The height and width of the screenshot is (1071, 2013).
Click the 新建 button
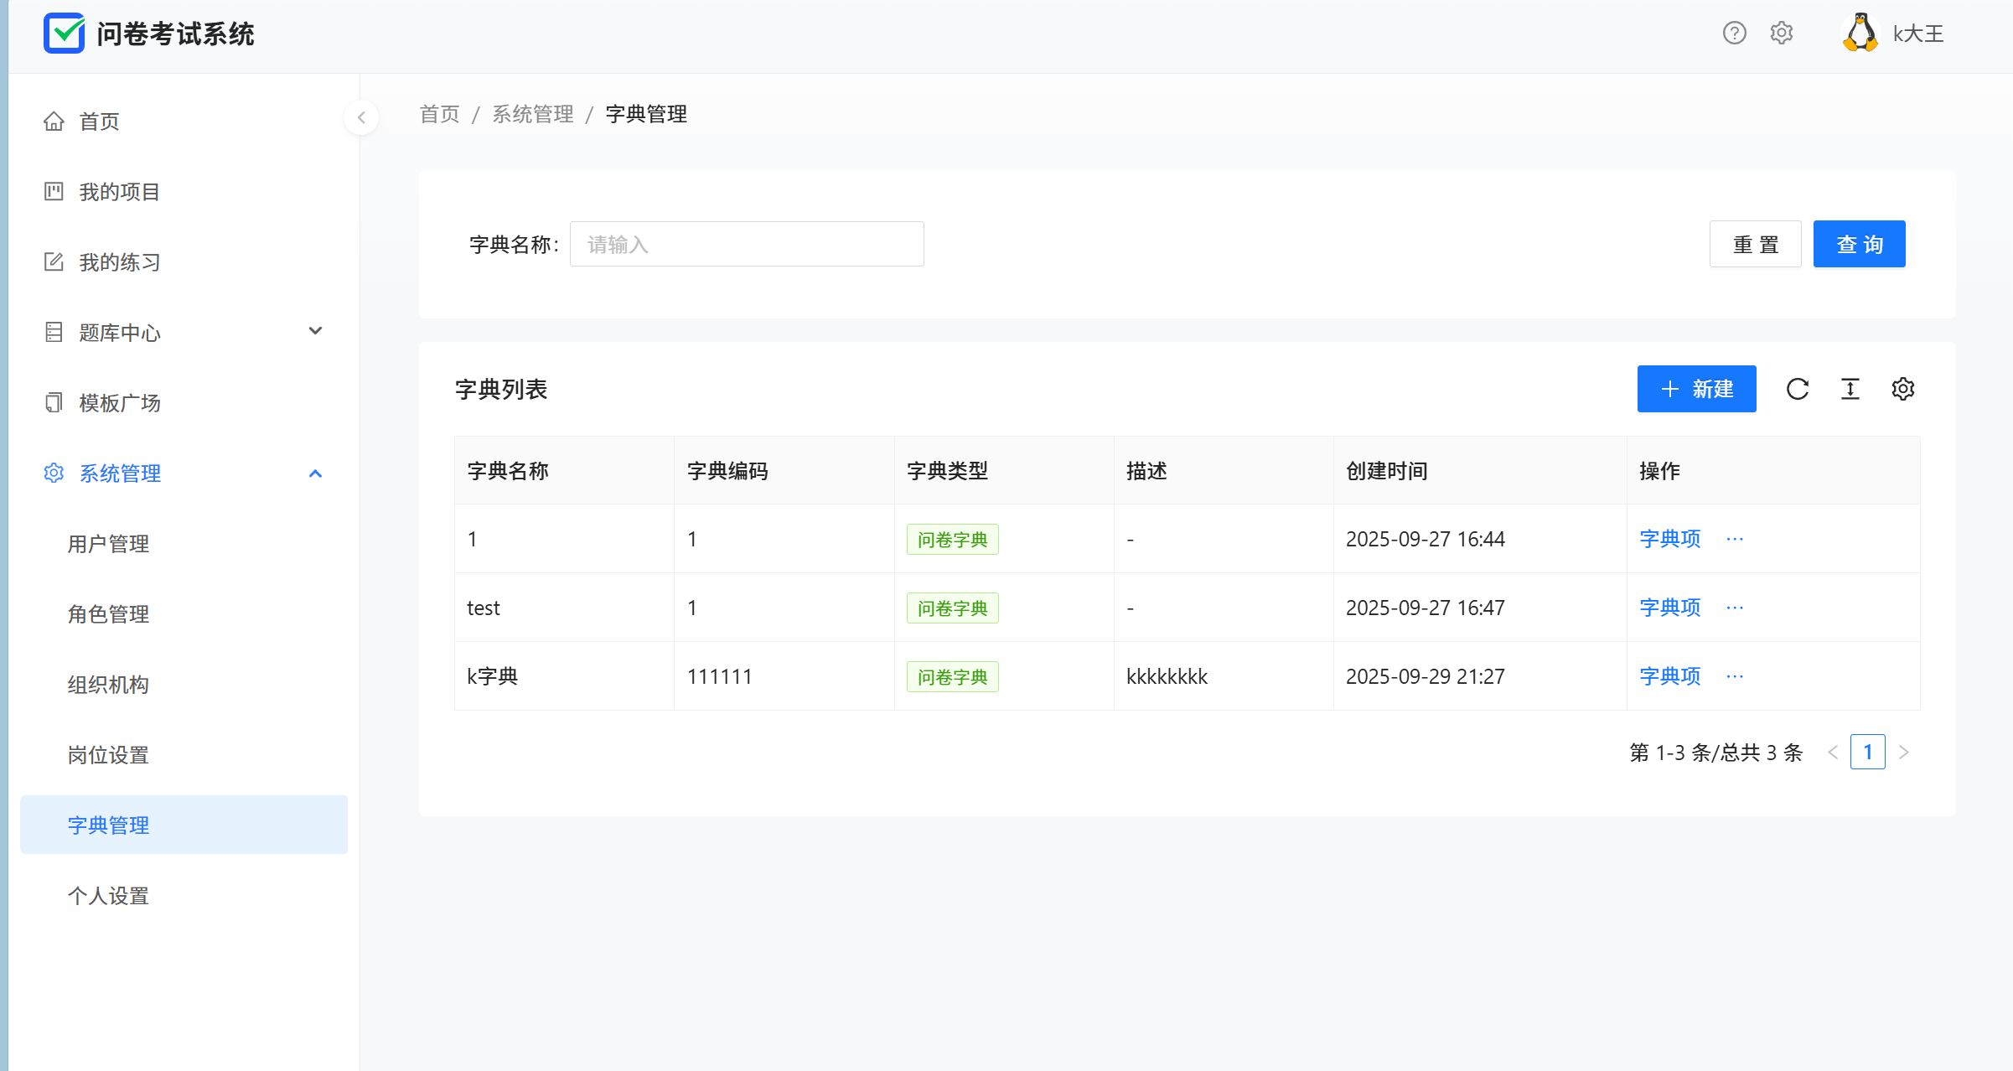point(1696,389)
